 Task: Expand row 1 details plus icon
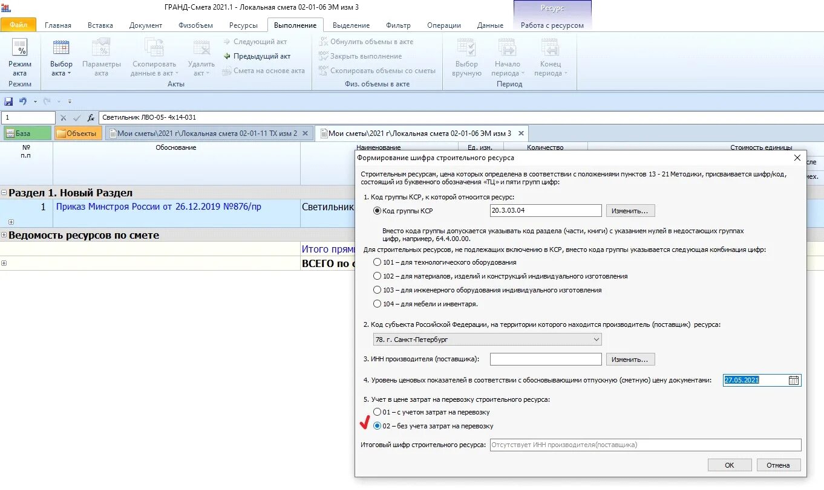coord(11,222)
